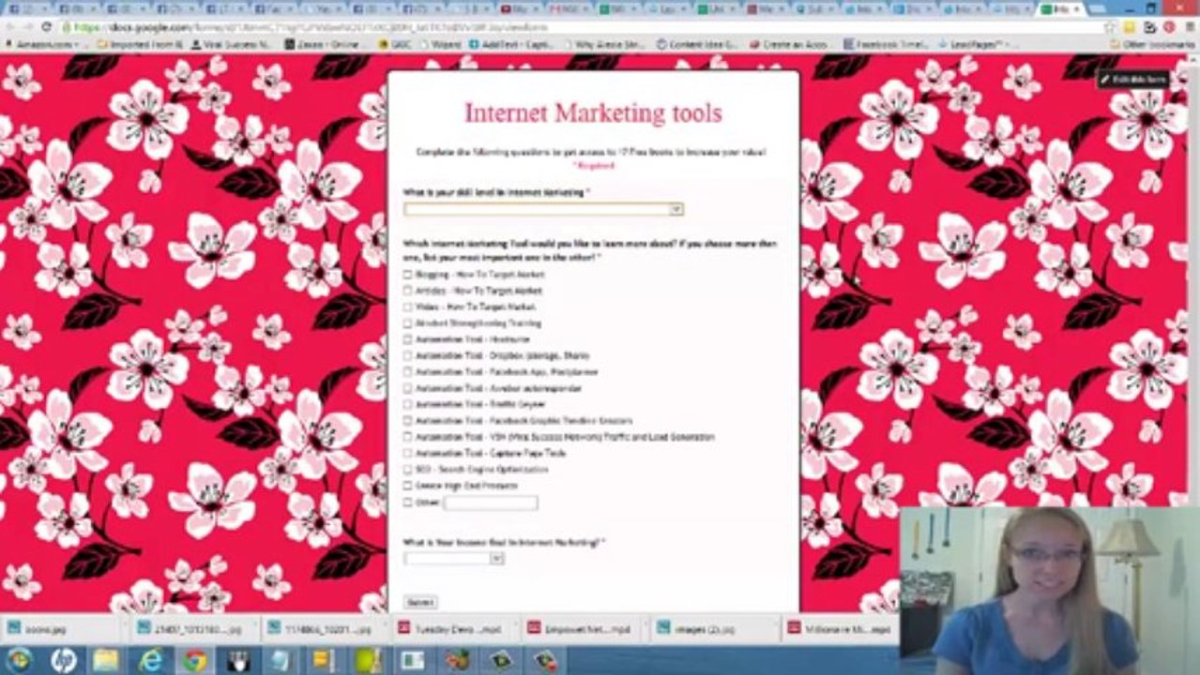Check the Blogging - How To Target Market box
The image size is (1200, 675).
pos(407,275)
